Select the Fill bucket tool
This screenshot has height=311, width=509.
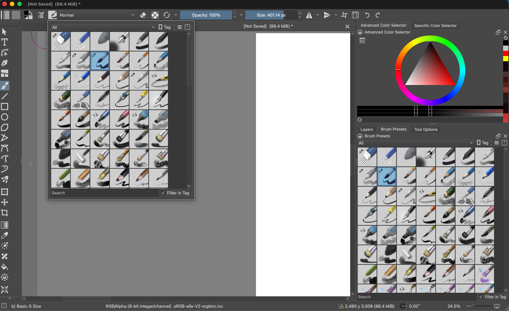[x=5, y=267]
